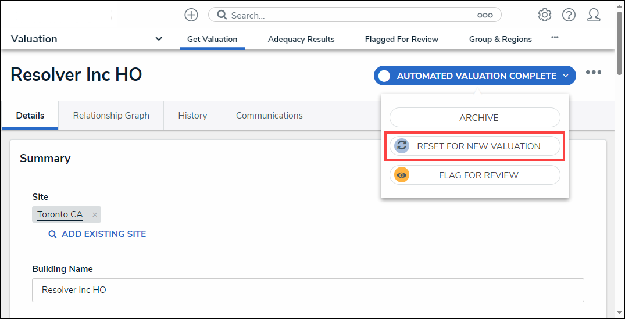Image resolution: width=625 pixels, height=319 pixels.
Task: Click the Site field label
Action: click(40, 197)
